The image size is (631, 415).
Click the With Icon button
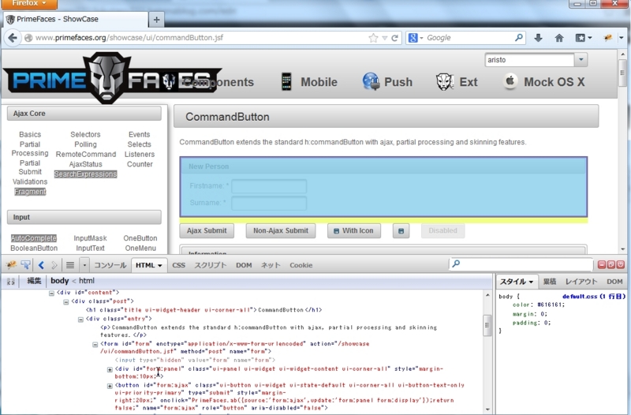point(354,231)
